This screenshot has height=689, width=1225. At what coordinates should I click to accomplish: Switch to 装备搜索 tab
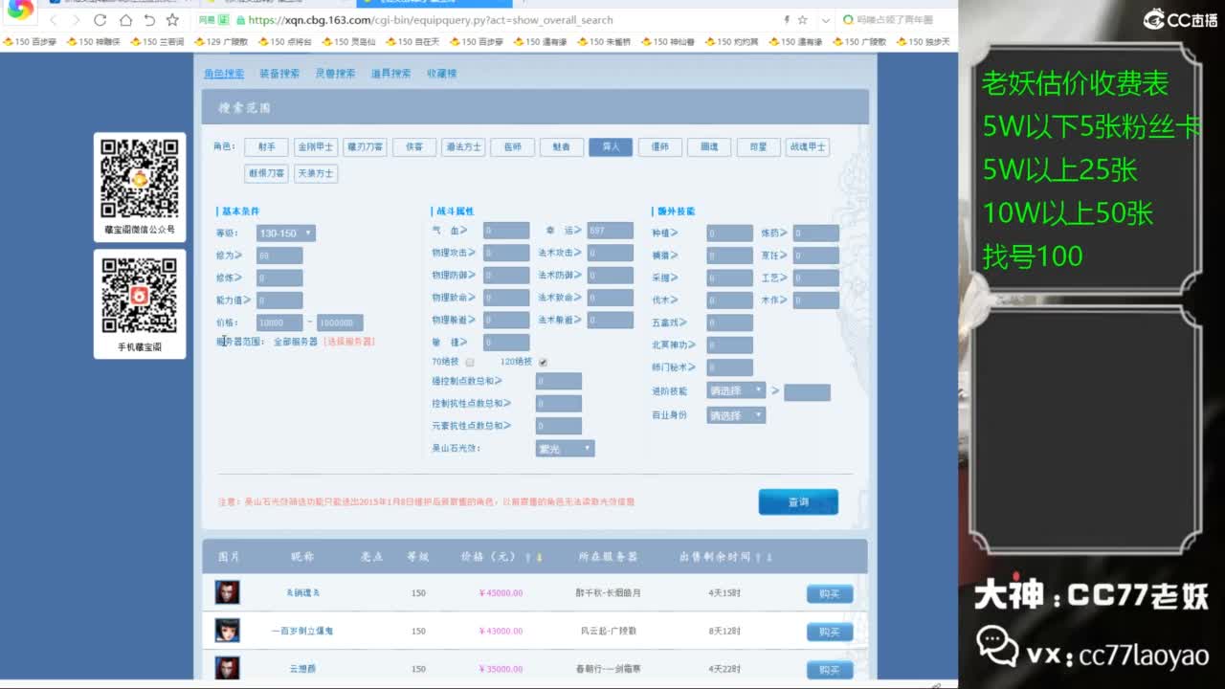coord(279,74)
